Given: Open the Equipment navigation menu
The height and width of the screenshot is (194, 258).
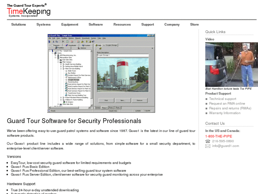Looking at the screenshot, I should click(70, 25).
